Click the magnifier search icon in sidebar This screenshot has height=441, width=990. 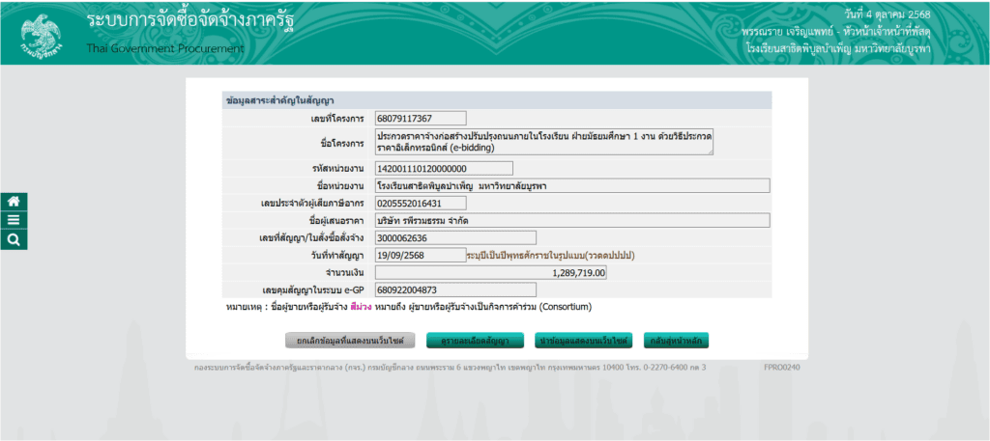(x=14, y=240)
